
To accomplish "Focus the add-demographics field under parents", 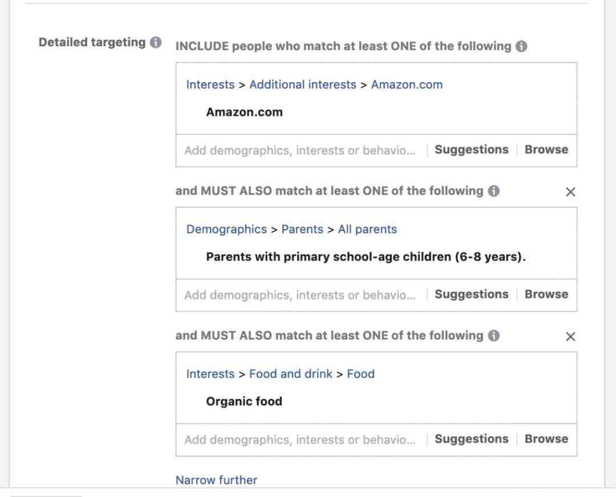I will (x=300, y=295).
